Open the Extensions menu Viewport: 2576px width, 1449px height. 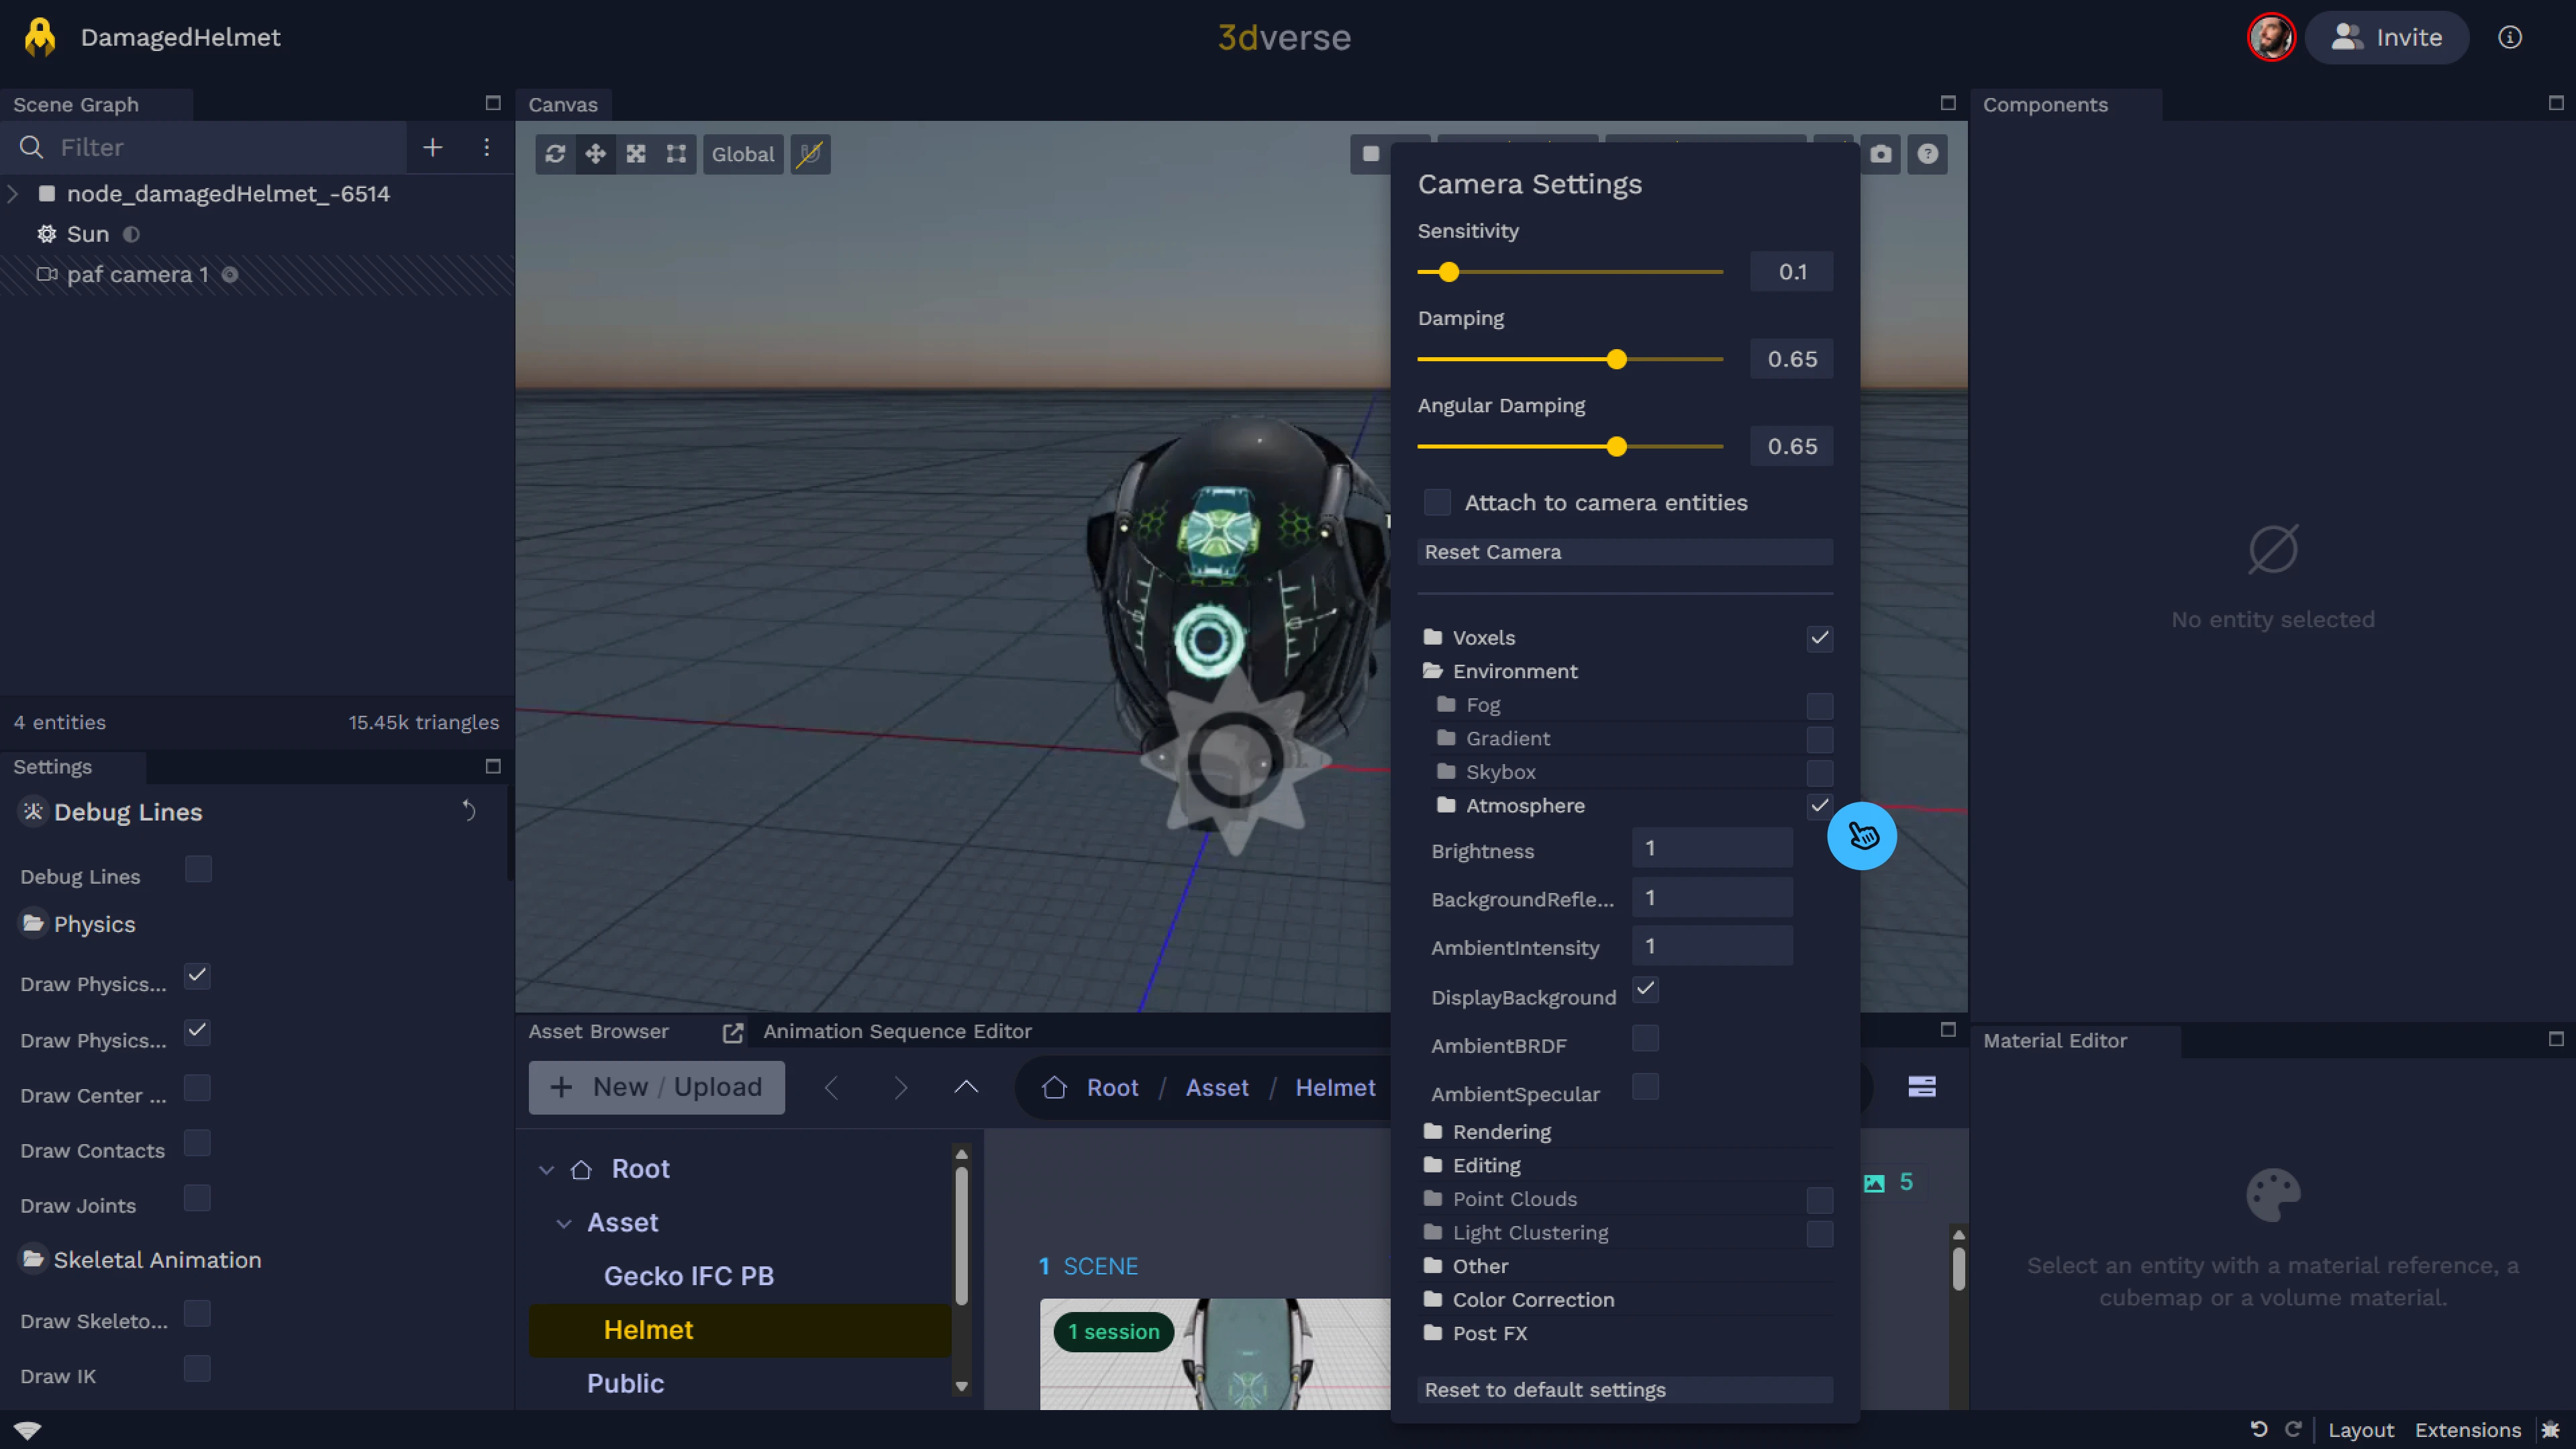pos(2467,1430)
